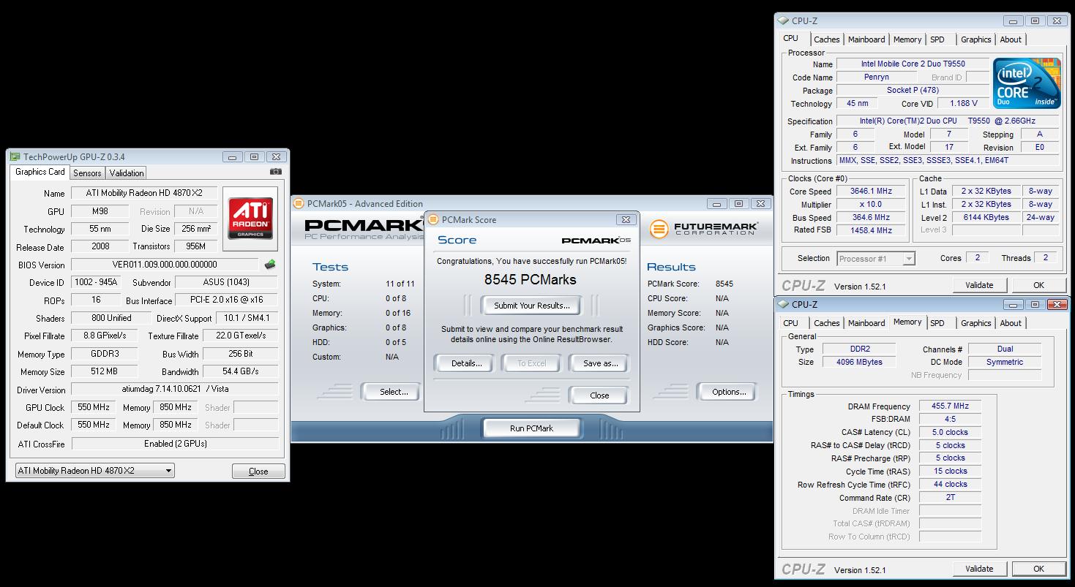Click the lower CPU-Z title bar icon
The height and width of the screenshot is (587, 1075).
[x=783, y=305]
